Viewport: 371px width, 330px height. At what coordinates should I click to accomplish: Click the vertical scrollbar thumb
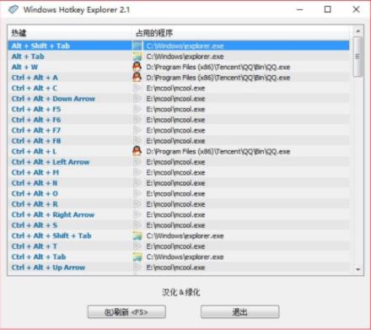[358, 57]
